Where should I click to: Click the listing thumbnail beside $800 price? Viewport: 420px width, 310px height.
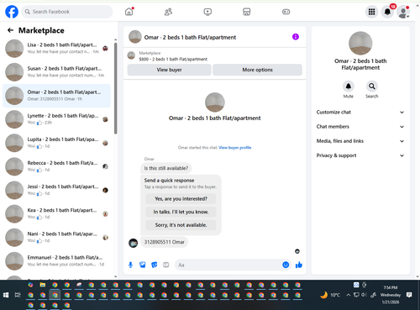pos(131,55)
